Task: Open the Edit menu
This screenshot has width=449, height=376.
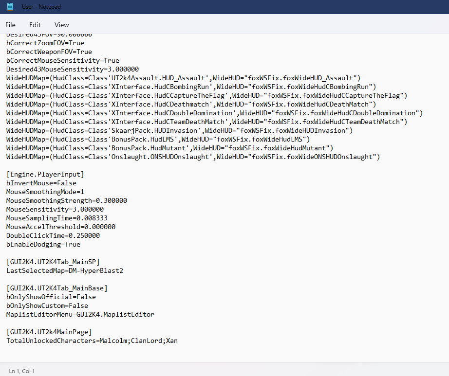Action: (x=35, y=25)
